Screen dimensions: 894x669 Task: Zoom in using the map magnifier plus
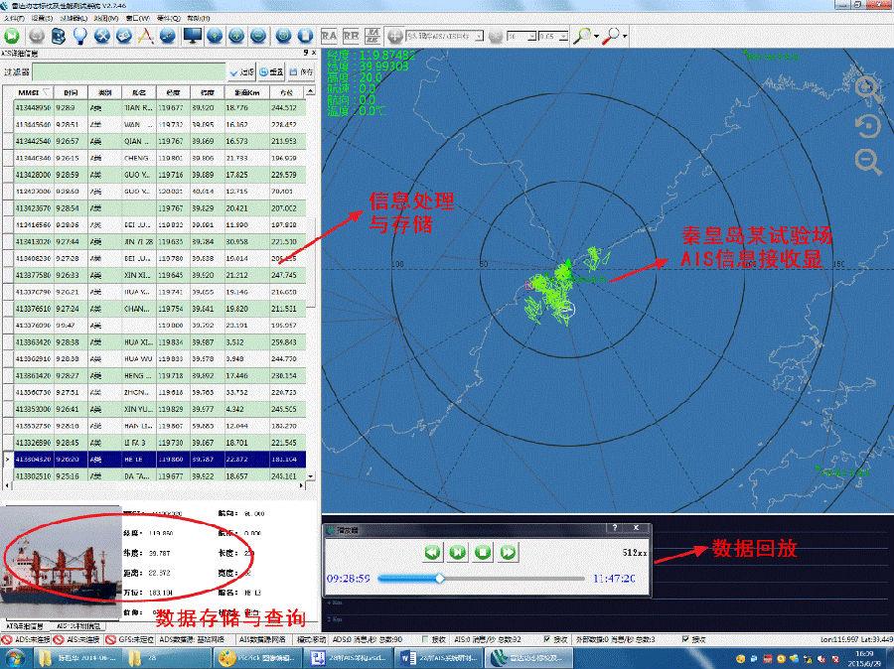point(868,89)
